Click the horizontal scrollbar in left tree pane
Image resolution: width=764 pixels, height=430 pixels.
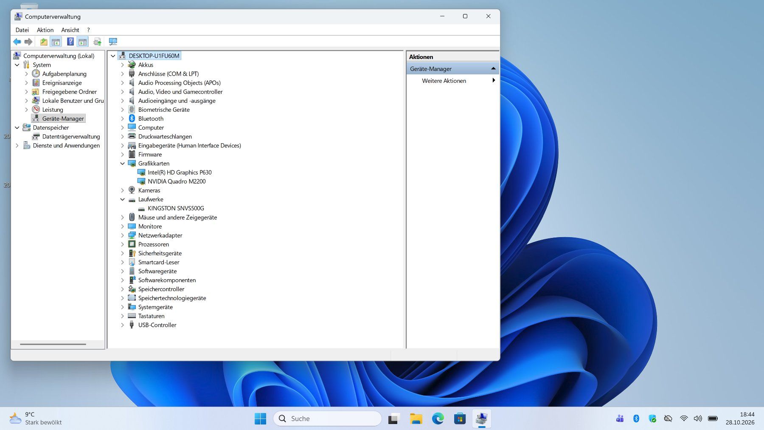tap(53, 344)
